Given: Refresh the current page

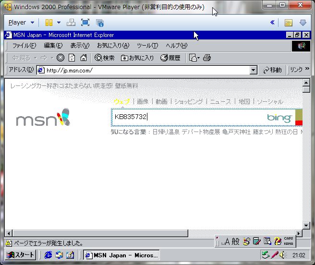Looking at the screenshot, I should (x=72, y=58).
